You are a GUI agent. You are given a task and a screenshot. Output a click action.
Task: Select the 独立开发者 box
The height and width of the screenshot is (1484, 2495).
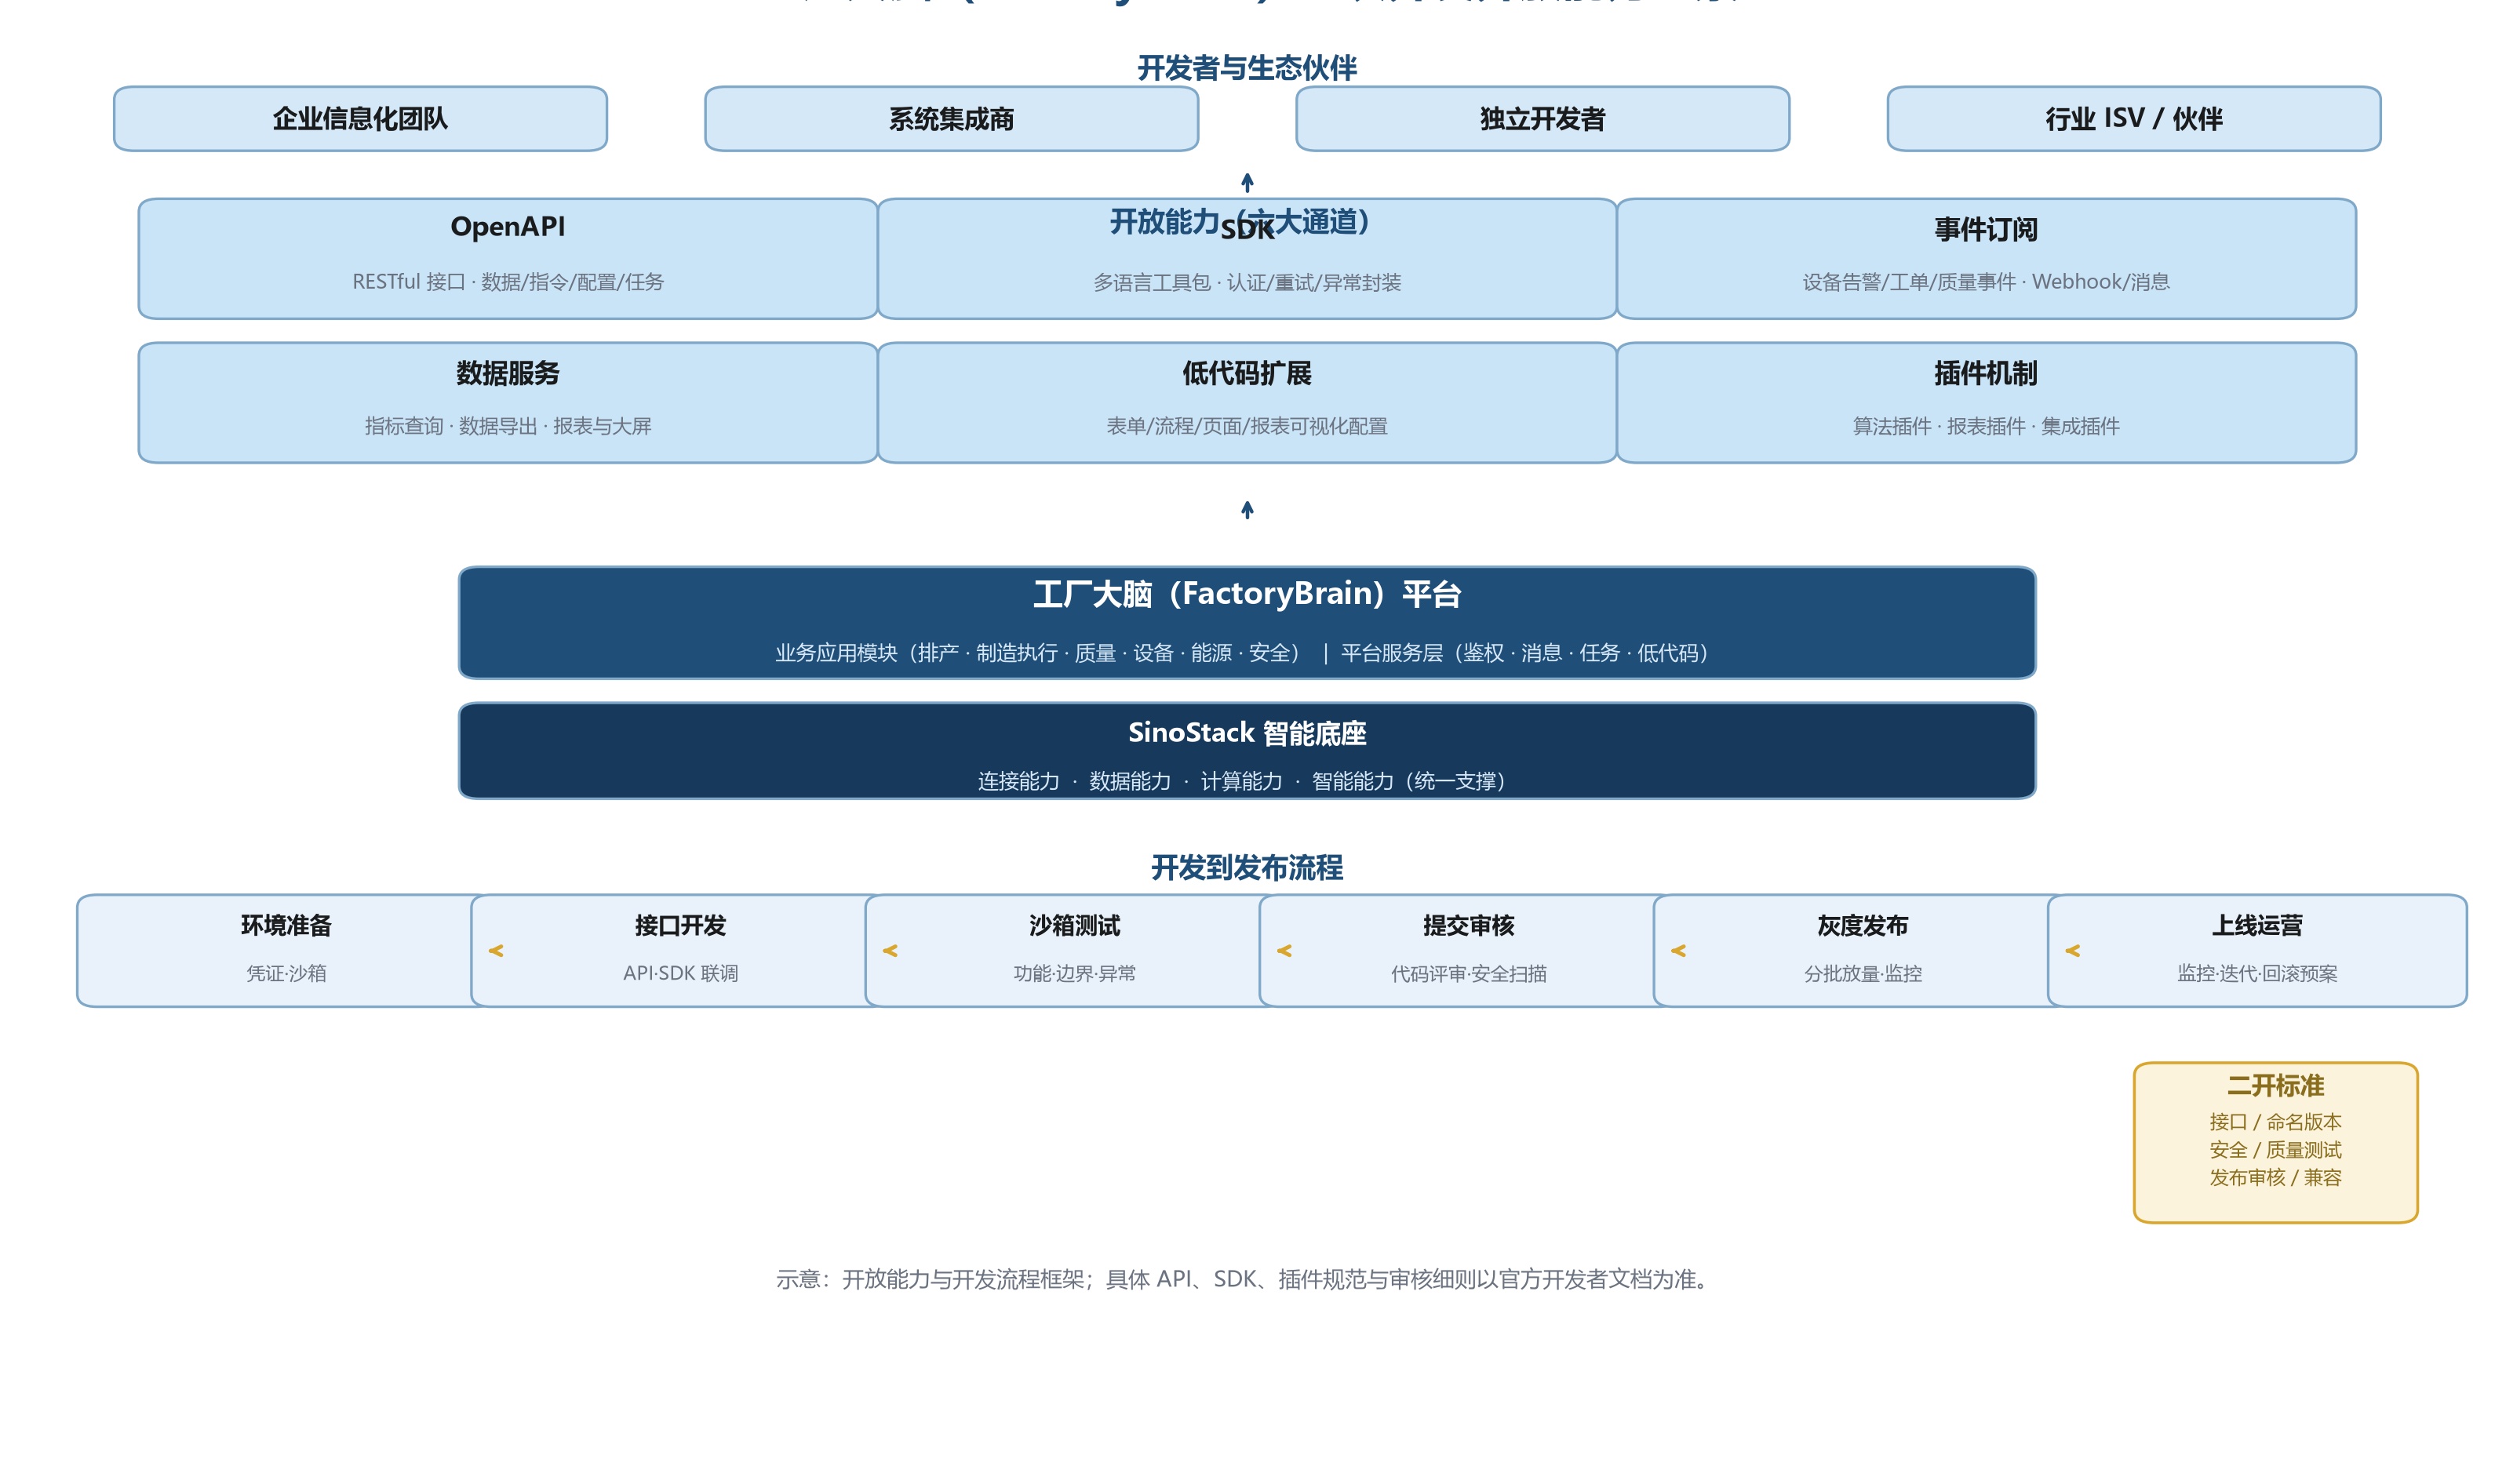point(1542,119)
